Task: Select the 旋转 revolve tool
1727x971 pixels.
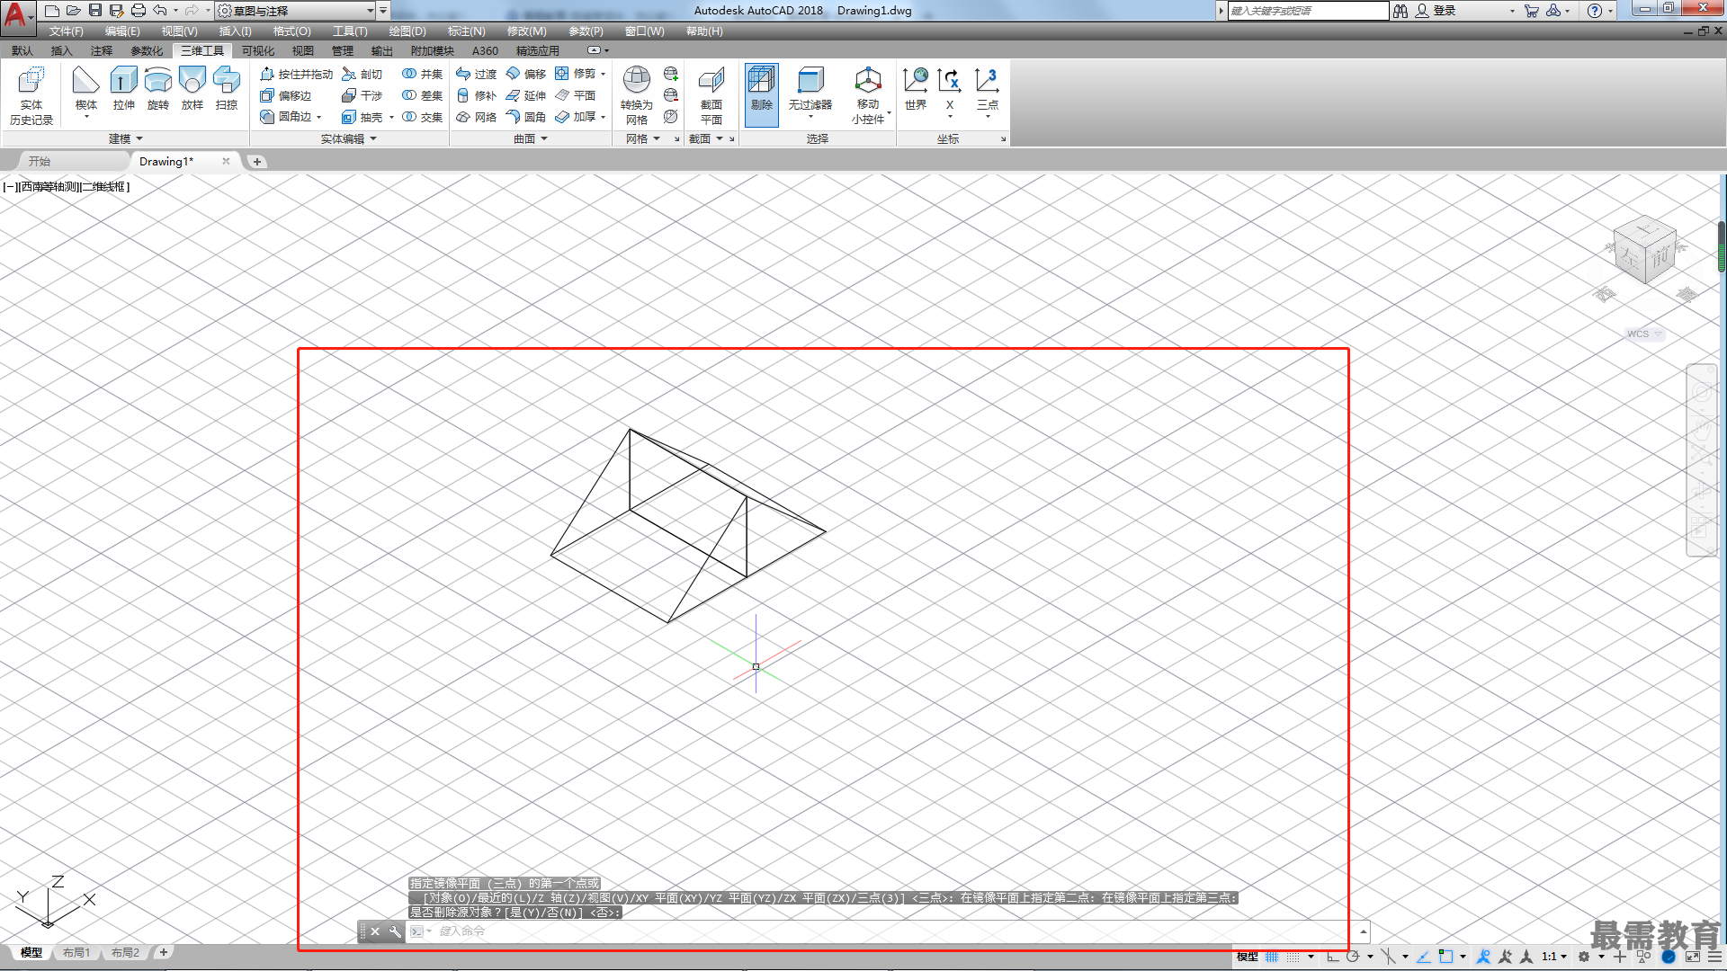Action: [x=158, y=89]
